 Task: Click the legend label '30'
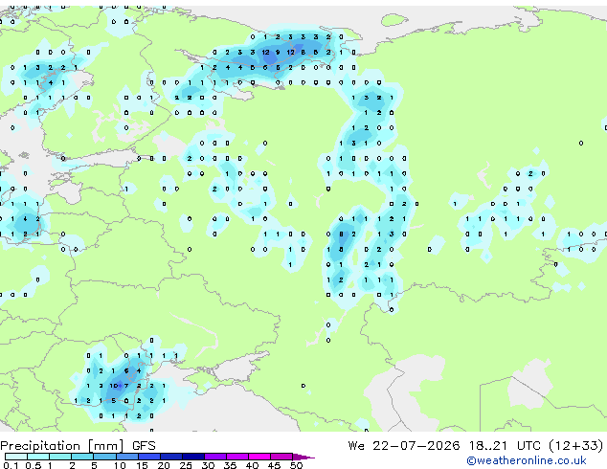tap(208, 465)
